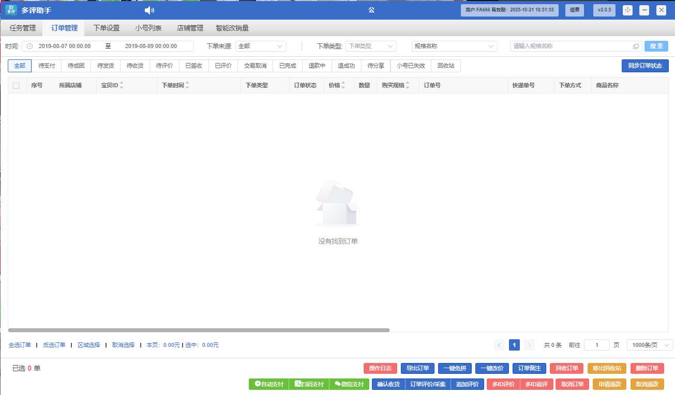This screenshot has height=395, width=675.
Task: Open the 1000条/页 page size dropdown
Action: tap(650, 345)
